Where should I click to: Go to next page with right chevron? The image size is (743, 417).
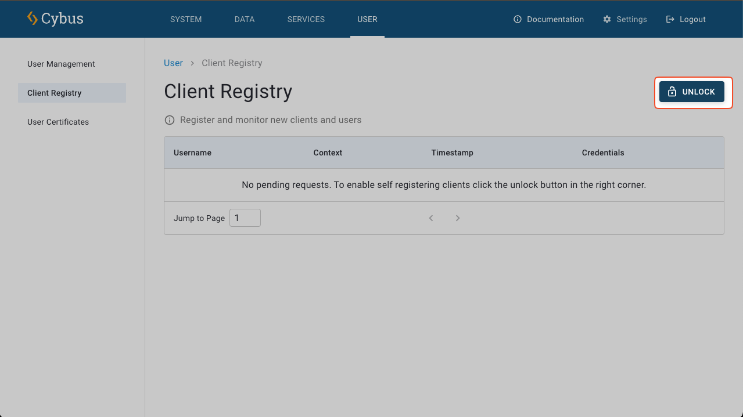pyautogui.click(x=458, y=218)
